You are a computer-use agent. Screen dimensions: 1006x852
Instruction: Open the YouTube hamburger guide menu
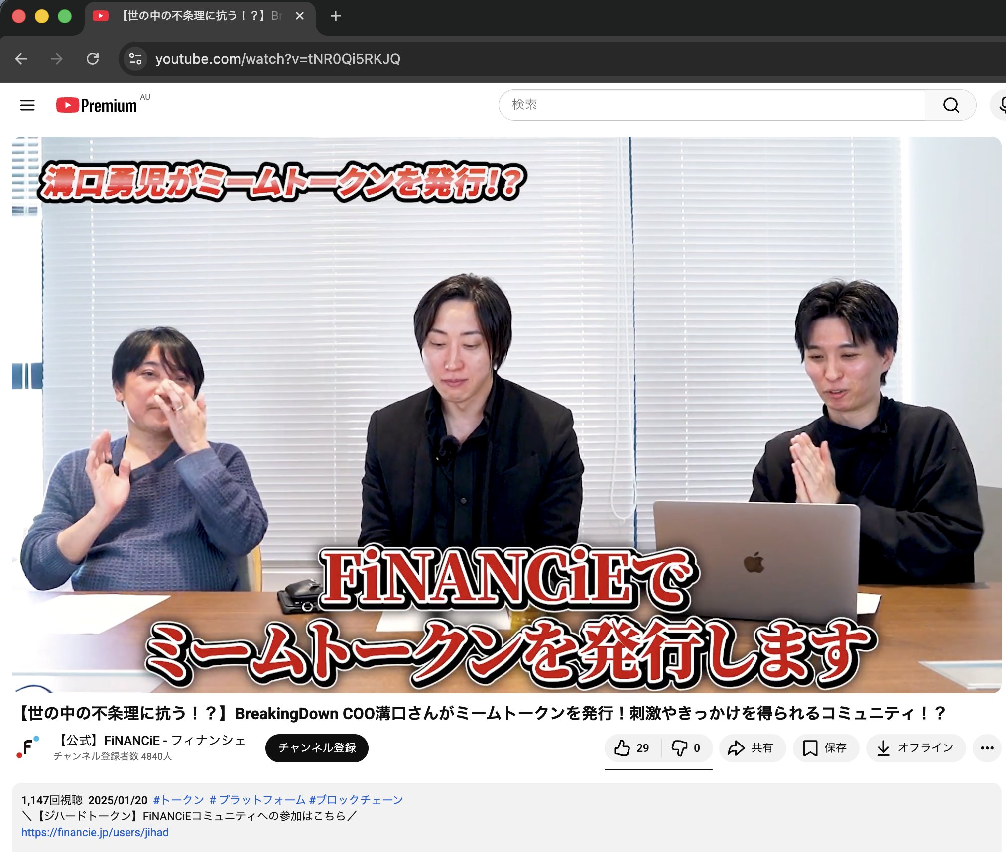(27, 105)
